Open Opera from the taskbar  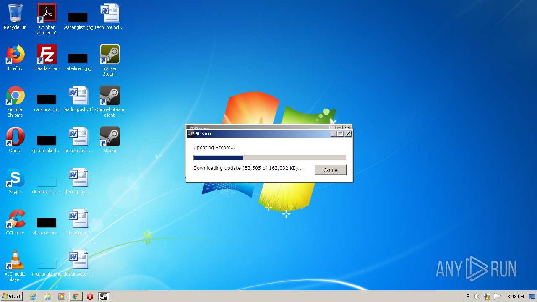tap(90, 297)
